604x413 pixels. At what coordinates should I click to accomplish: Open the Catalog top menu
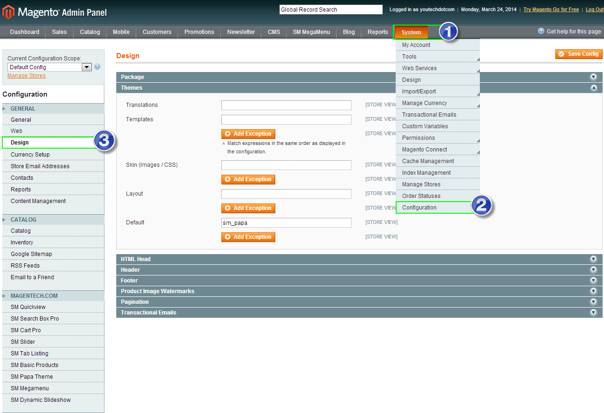click(90, 32)
